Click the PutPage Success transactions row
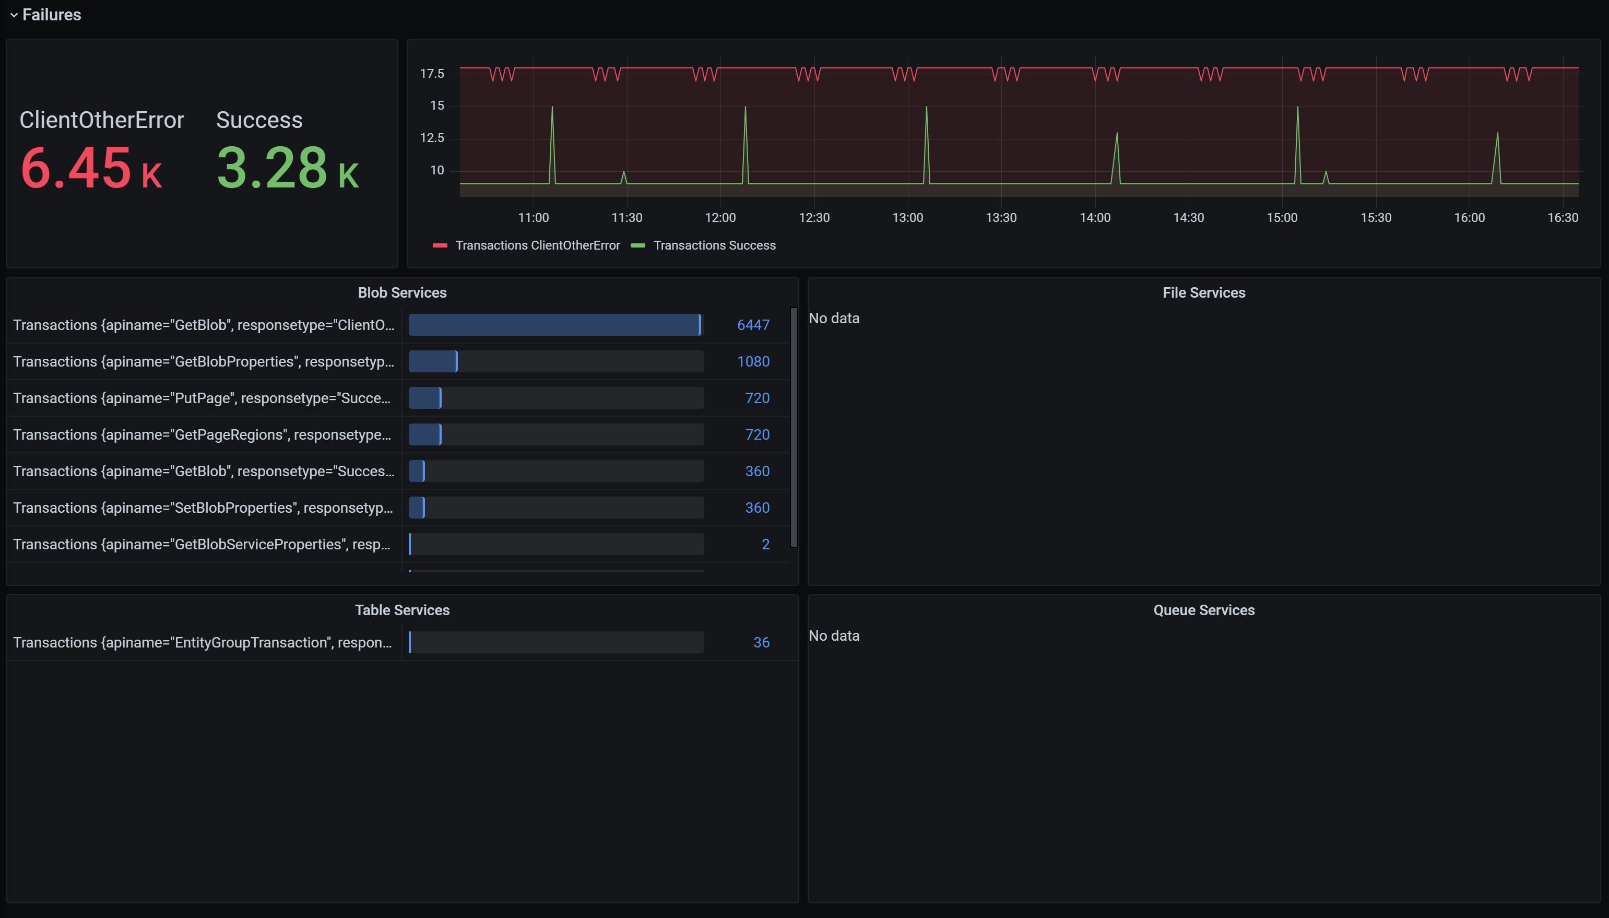This screenshot has width=1609, height=918. point(202,398)
